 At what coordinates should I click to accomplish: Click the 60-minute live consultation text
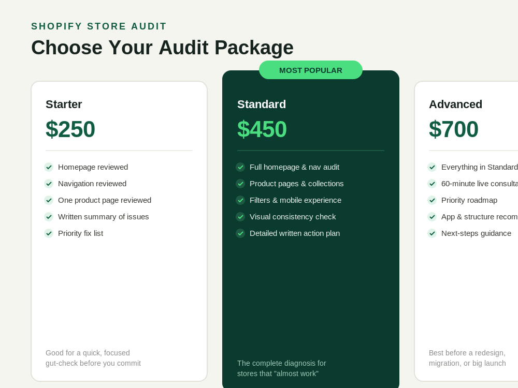tap(480, 184)
